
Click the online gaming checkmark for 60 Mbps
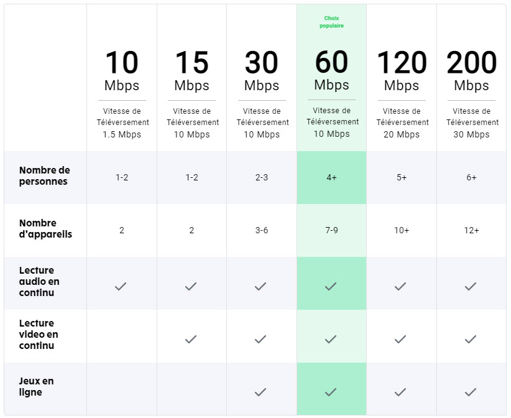point(331,392)
